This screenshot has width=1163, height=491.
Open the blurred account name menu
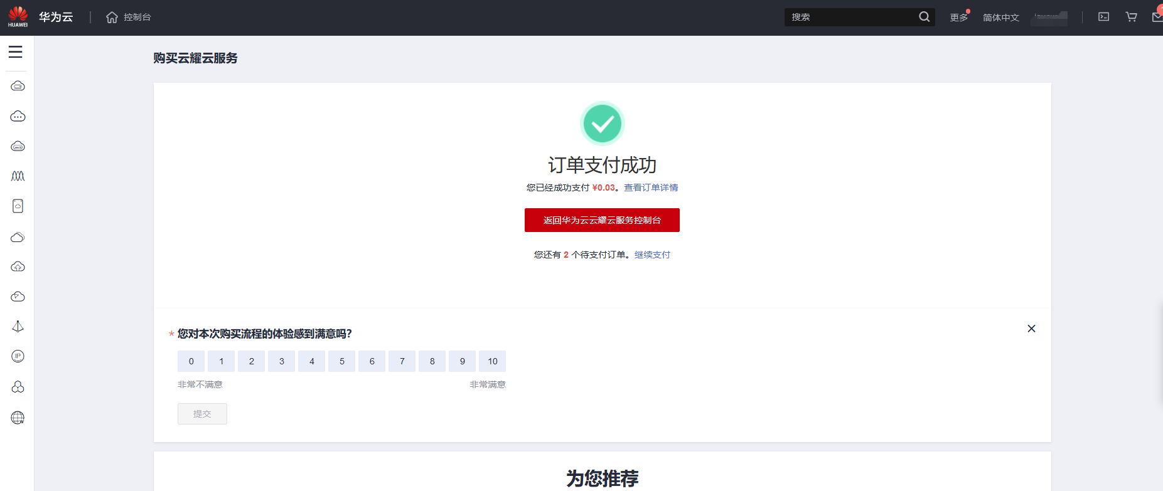(1051, 18)
